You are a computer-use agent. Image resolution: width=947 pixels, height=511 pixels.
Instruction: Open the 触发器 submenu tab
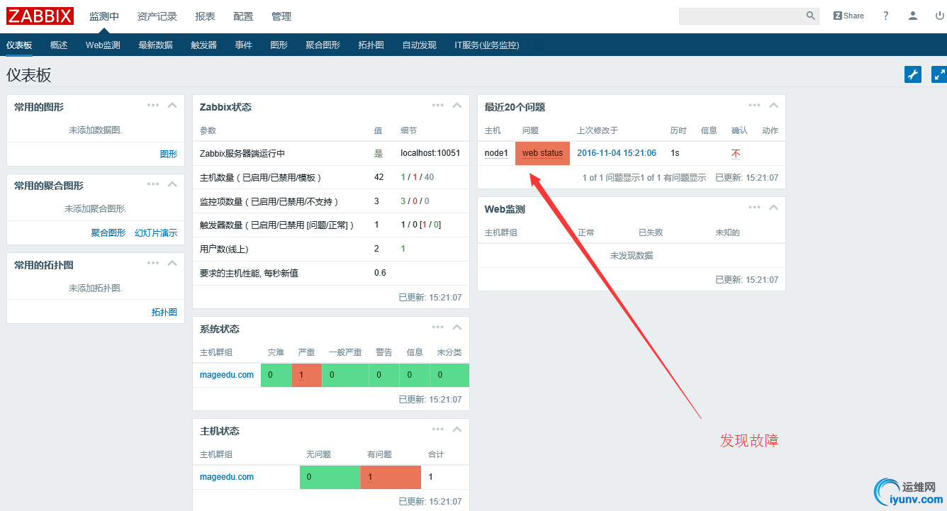pos(204,45)
